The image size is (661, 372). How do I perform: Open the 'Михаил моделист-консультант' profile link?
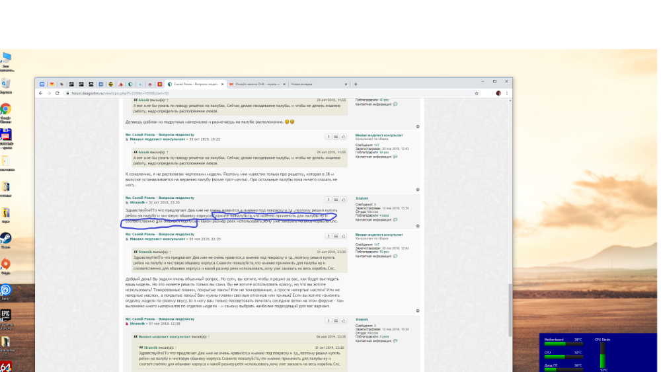point(378,135)
